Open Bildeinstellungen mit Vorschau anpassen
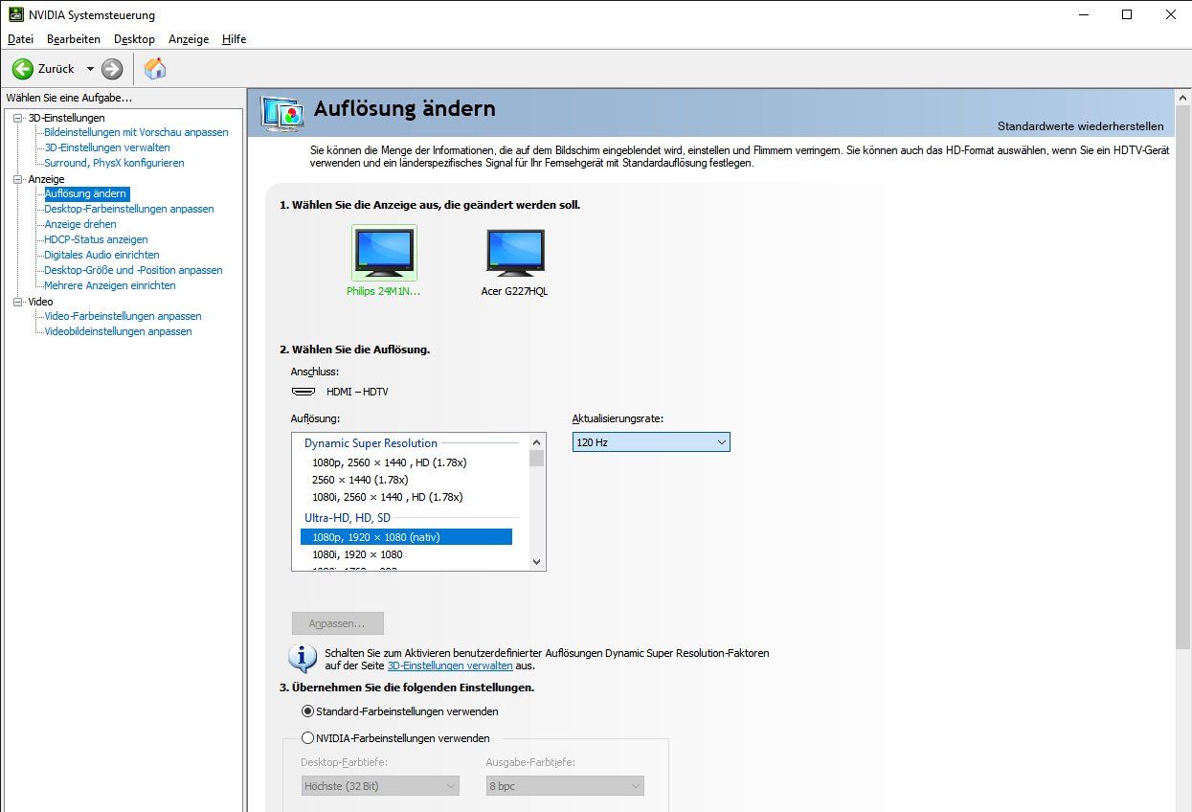 click(x=136, y=132)
